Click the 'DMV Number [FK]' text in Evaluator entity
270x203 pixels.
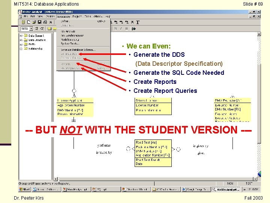[x=228, y=109]
